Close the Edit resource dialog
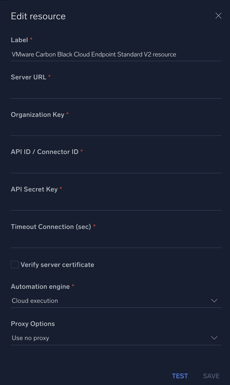This screenshot has width=230, height=385. click(x=218, y=16)
